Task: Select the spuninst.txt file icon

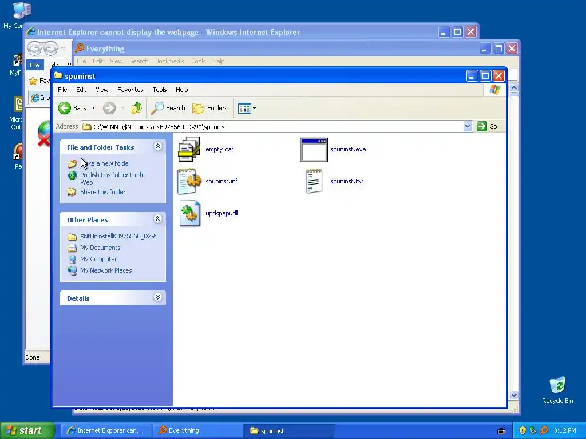Action: click(314, 181)
